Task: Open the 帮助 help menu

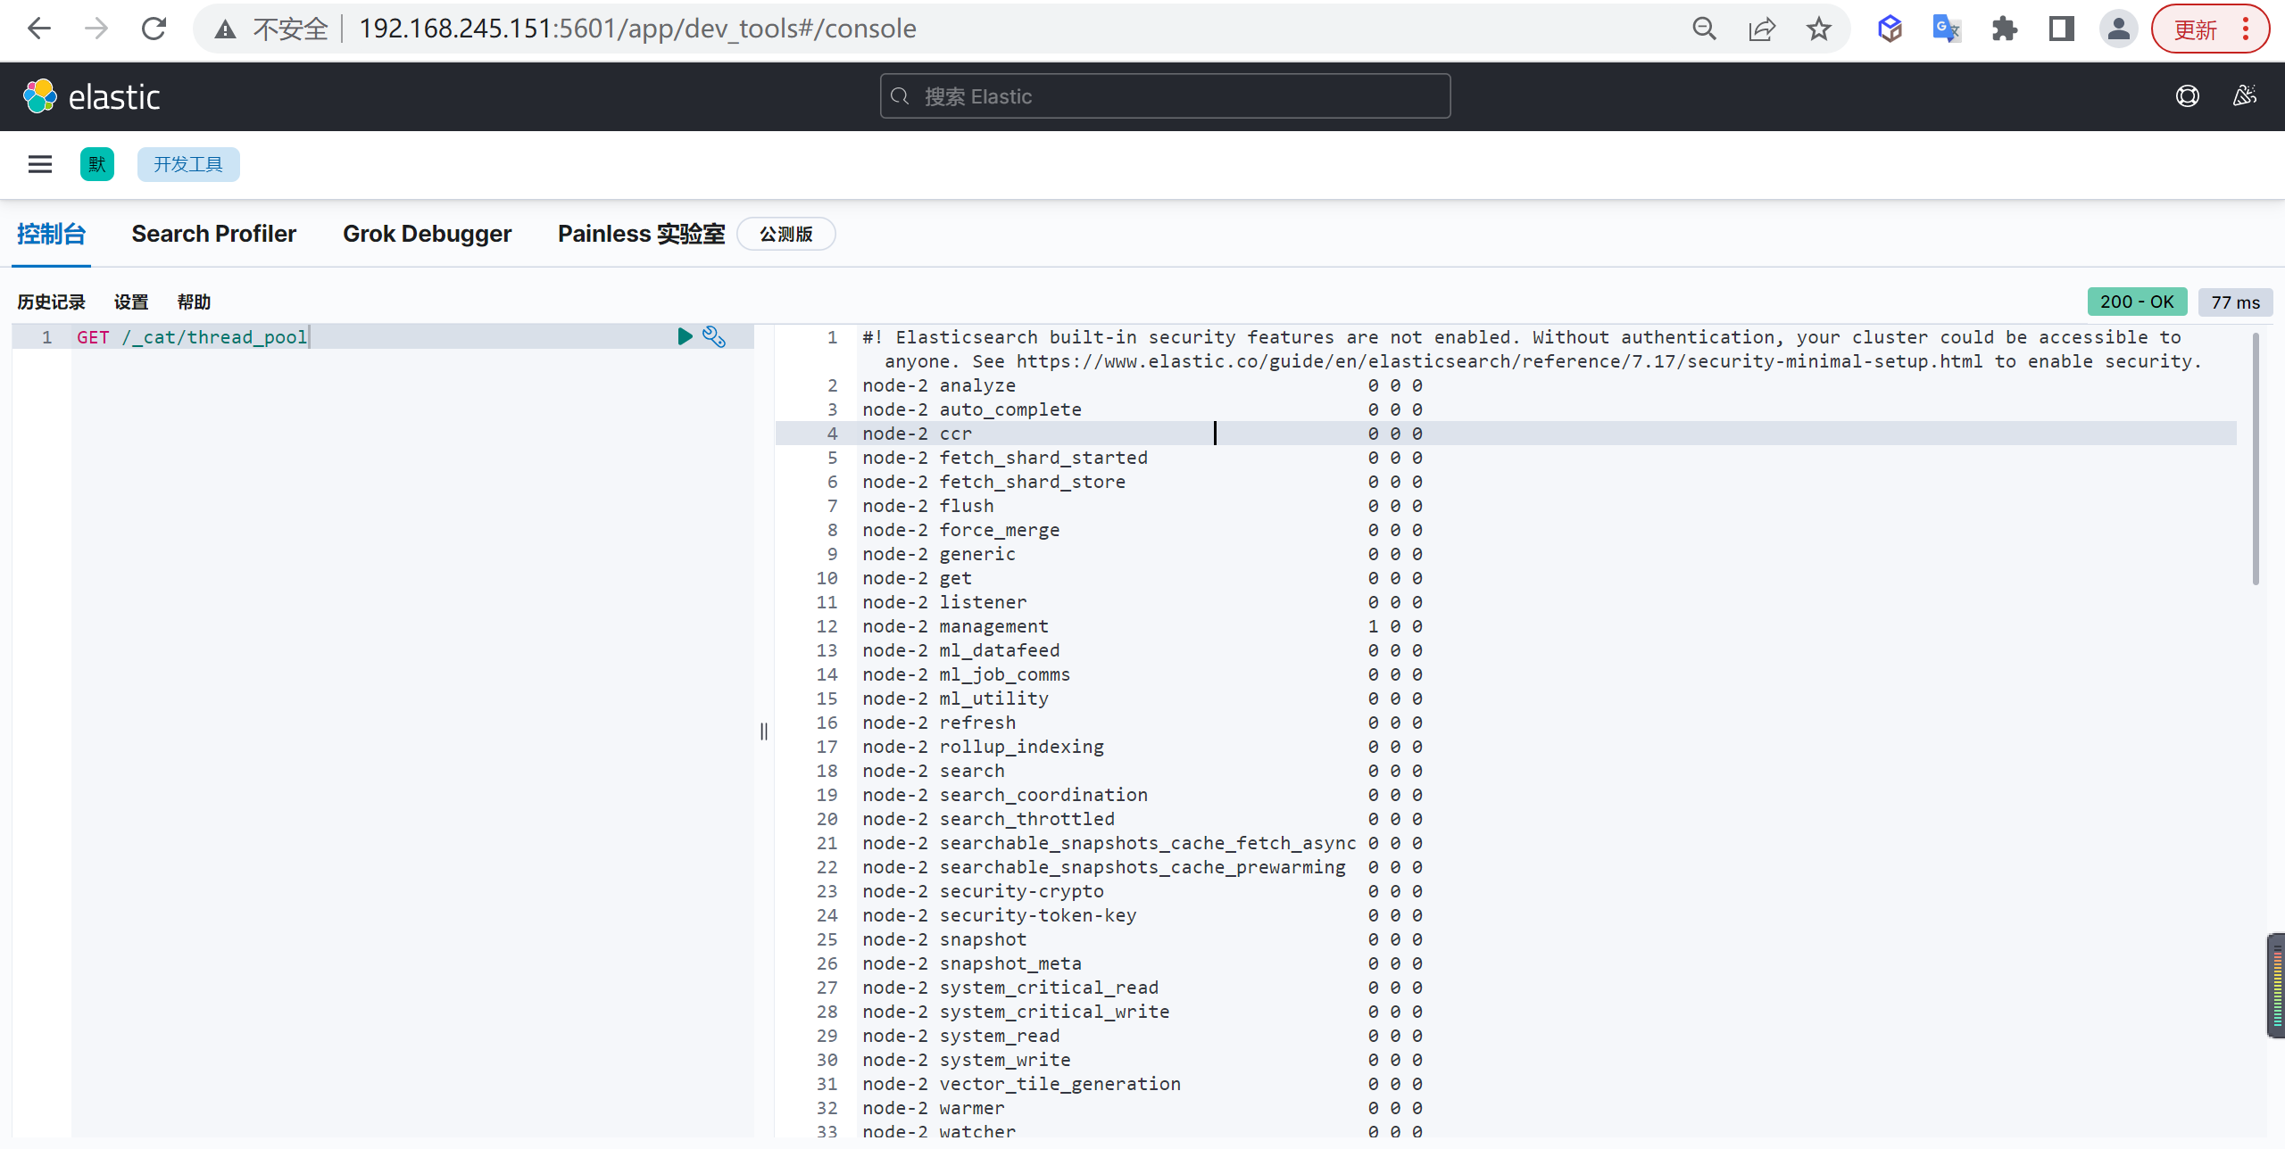Action: [194, 302]
